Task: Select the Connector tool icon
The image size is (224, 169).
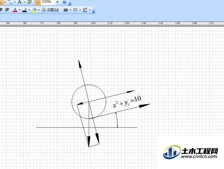Action: 11,2
